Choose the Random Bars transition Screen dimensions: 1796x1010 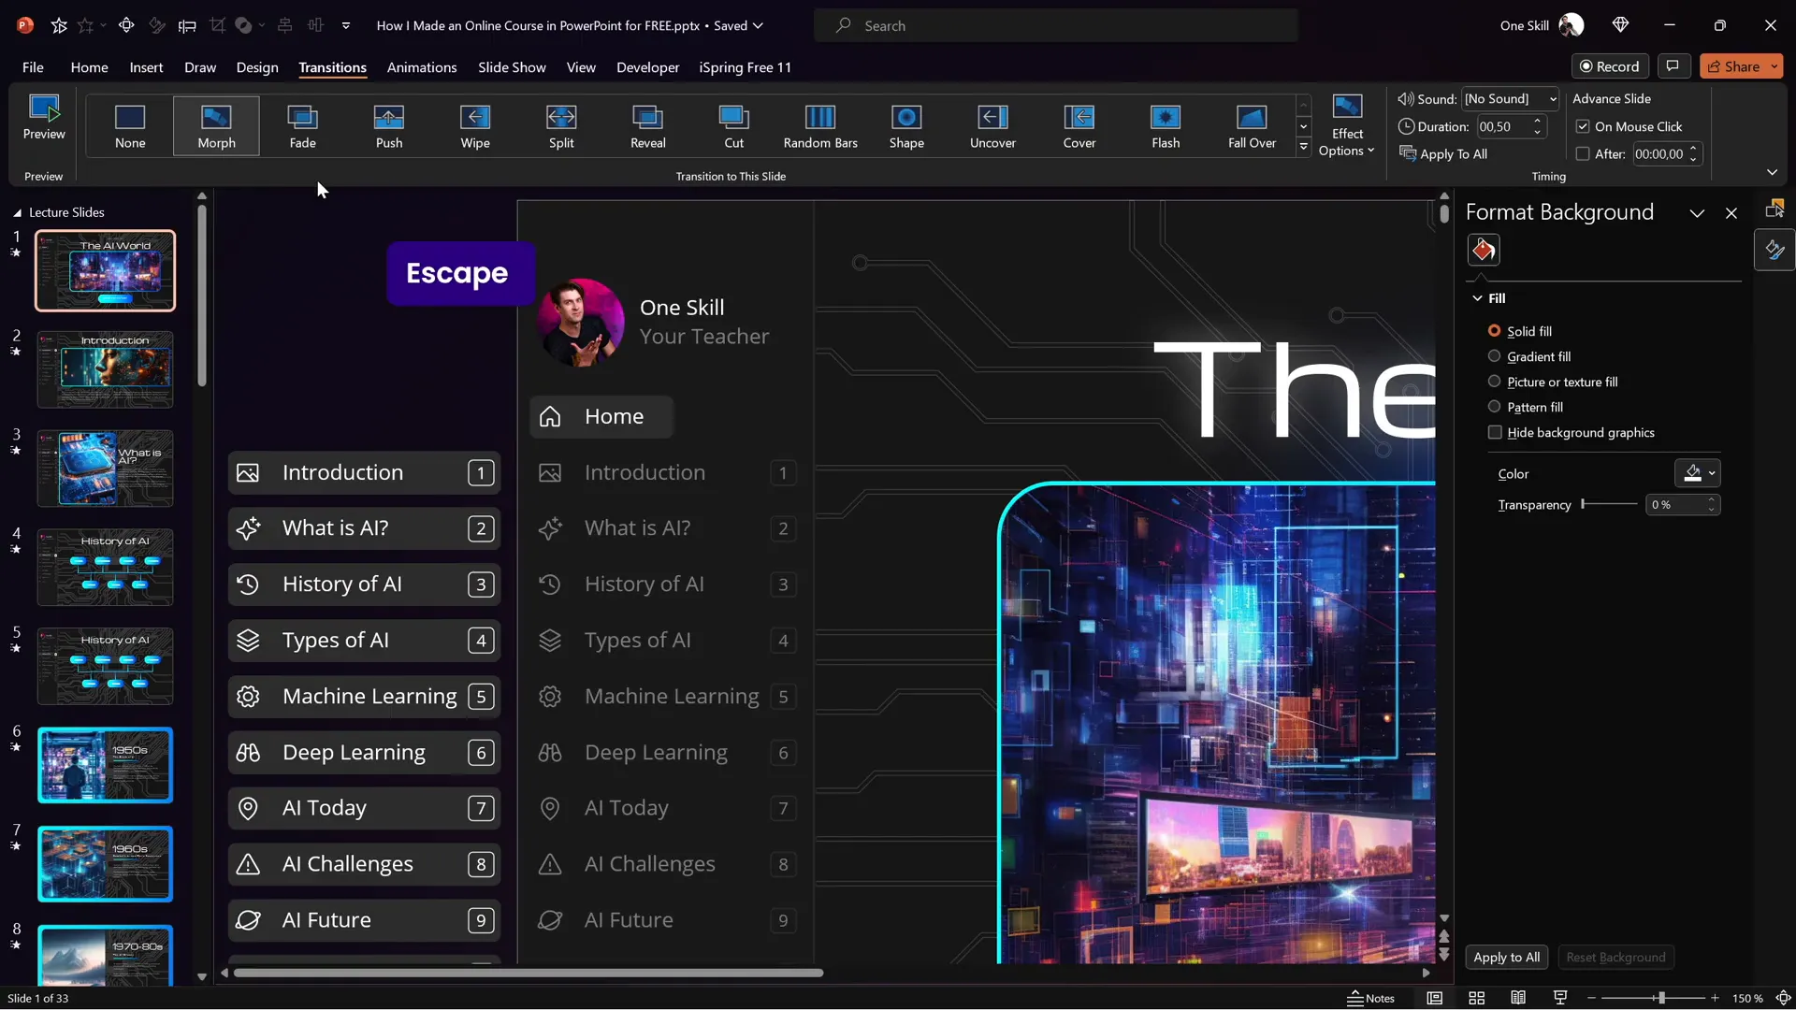tap(820, 125)
